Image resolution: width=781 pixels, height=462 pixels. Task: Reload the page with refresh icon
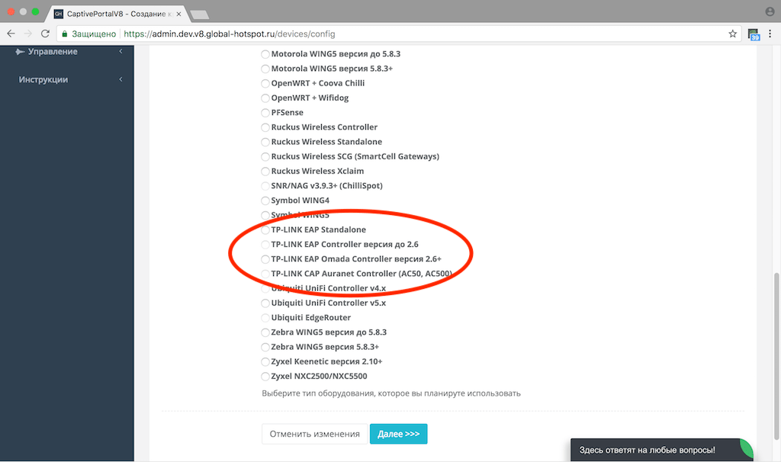[45, 34]
